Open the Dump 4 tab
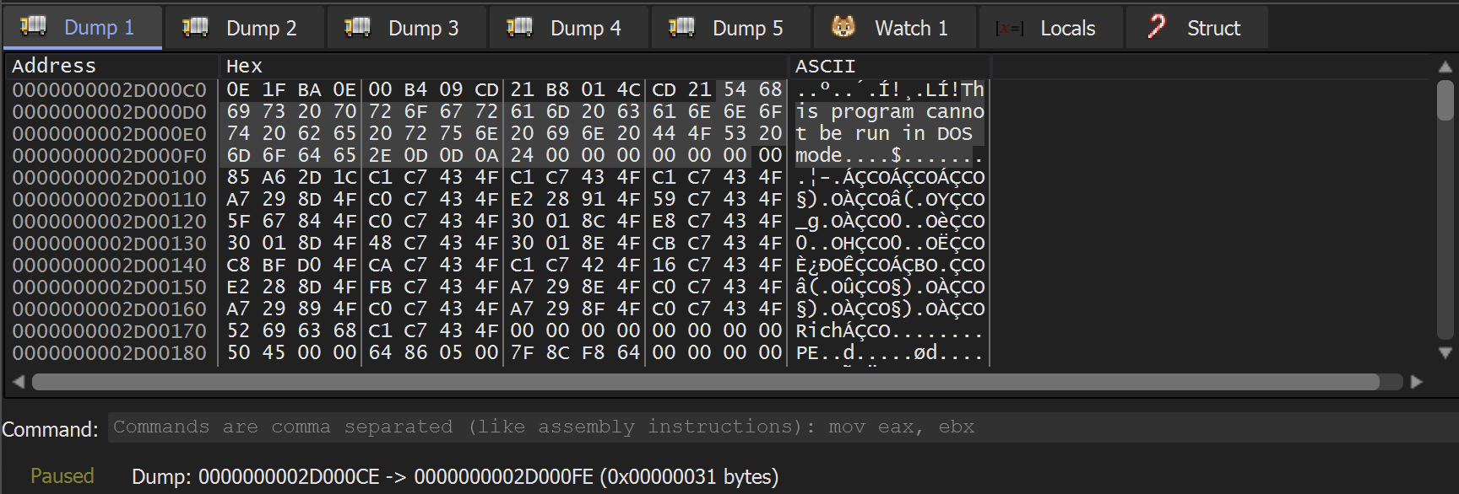This screenshot has height=494, width=1459. pos(569,28)
